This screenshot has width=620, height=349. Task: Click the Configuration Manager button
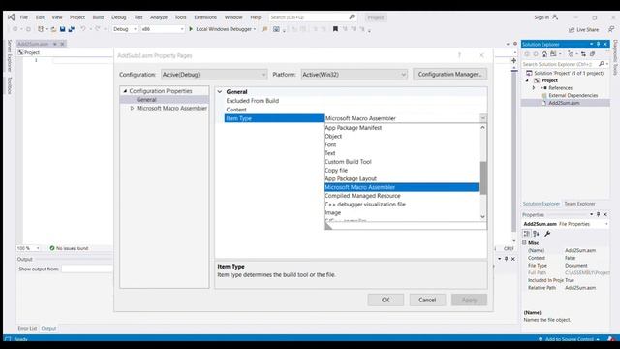point(449,74)
